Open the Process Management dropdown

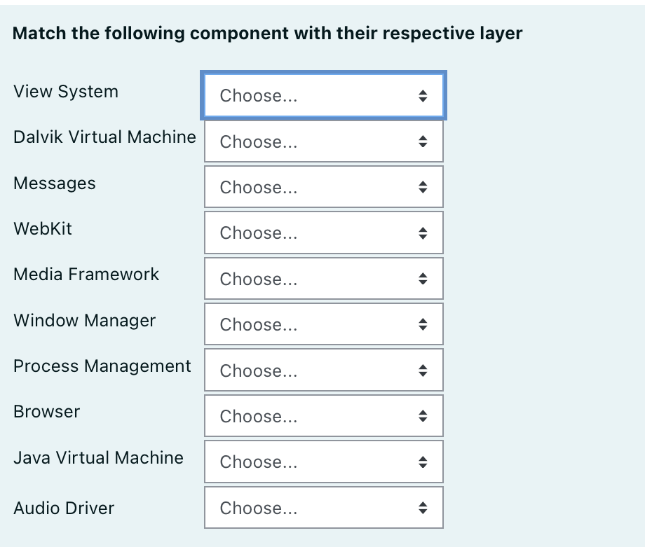(x=322, y=370)
